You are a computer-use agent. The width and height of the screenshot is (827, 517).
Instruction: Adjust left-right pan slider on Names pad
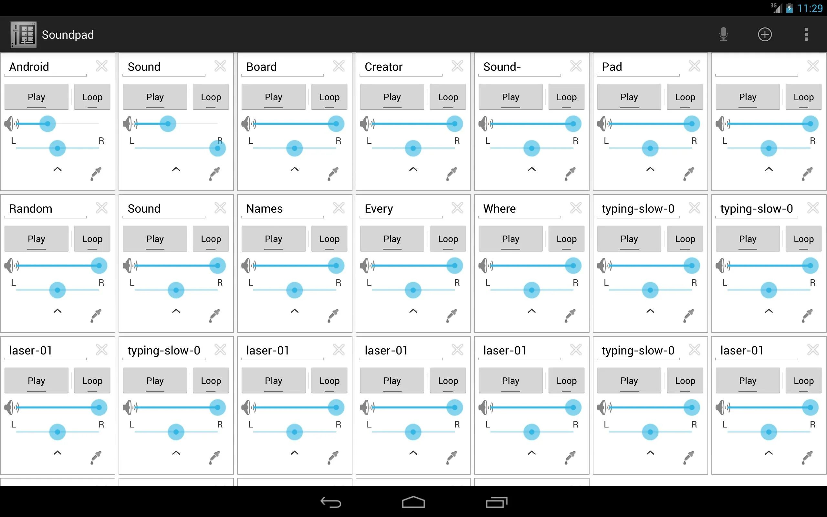tap(295, 290)
